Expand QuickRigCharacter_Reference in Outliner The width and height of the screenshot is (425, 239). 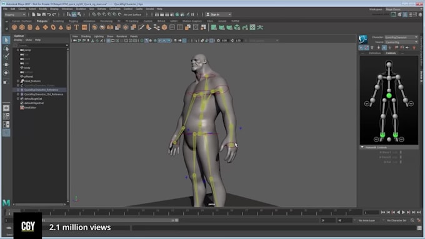18,90
